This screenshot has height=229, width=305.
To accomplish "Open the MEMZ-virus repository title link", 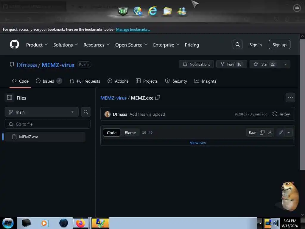I will [x=58, y=65].
